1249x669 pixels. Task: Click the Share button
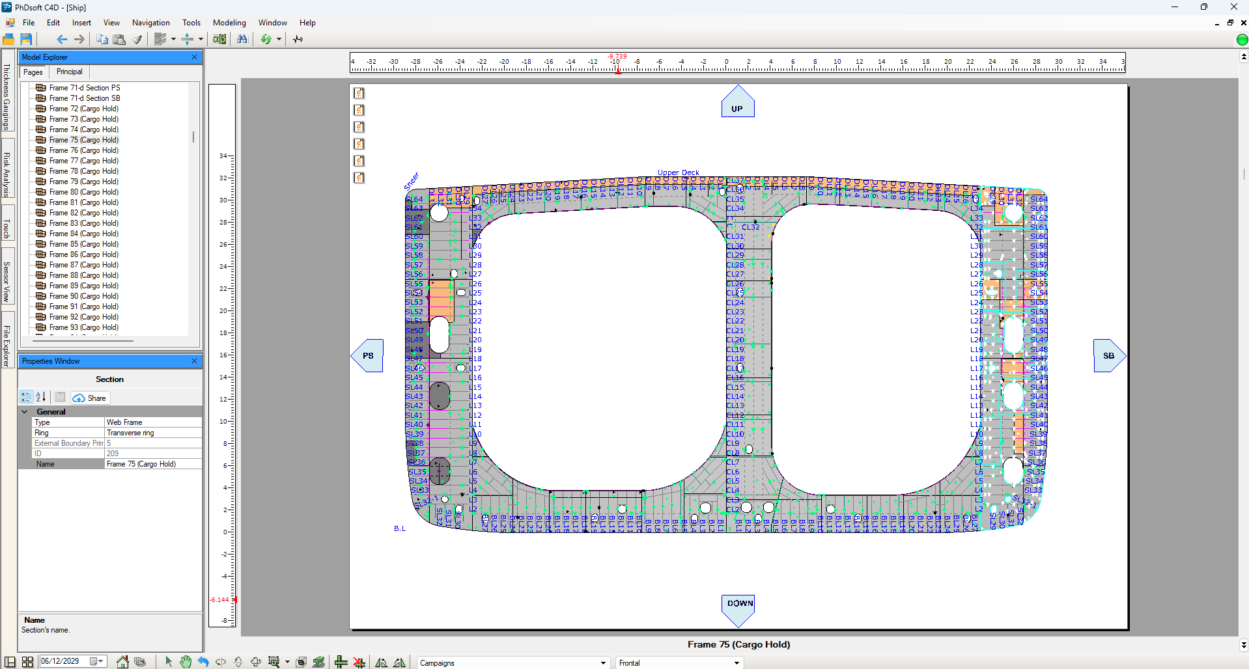[x=90, y=398]
